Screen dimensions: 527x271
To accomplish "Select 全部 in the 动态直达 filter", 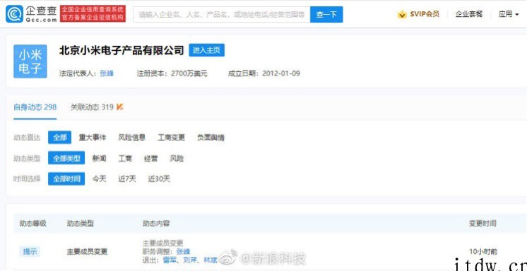I will [x=59, y=138].
